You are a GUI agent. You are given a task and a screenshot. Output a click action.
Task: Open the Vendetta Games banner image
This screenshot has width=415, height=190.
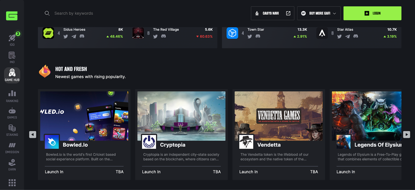point(279,116)
